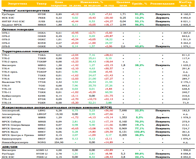Image resolution: width=196 pixels, height=159 pixels.
Task: Select the -10,73 weekly change value
Action: pyautogui.click(x=92, y=99)
